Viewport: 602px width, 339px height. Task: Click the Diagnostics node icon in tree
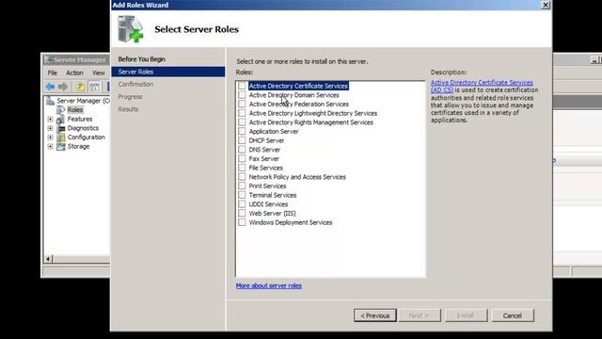[60, 128]
